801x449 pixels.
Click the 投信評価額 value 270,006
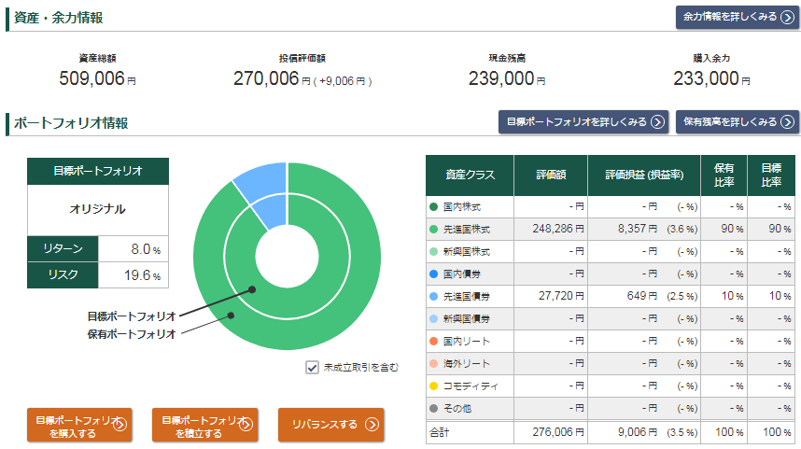[x=266, y=78]
